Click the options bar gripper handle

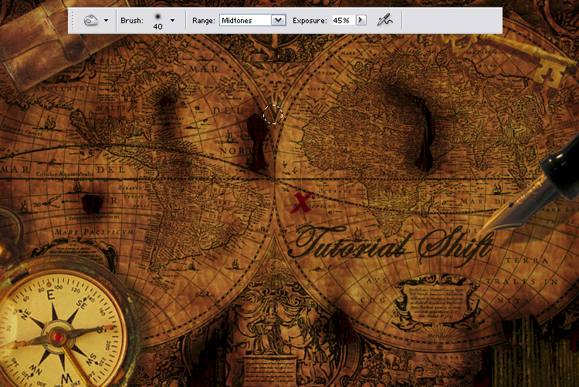click(74, 21)
